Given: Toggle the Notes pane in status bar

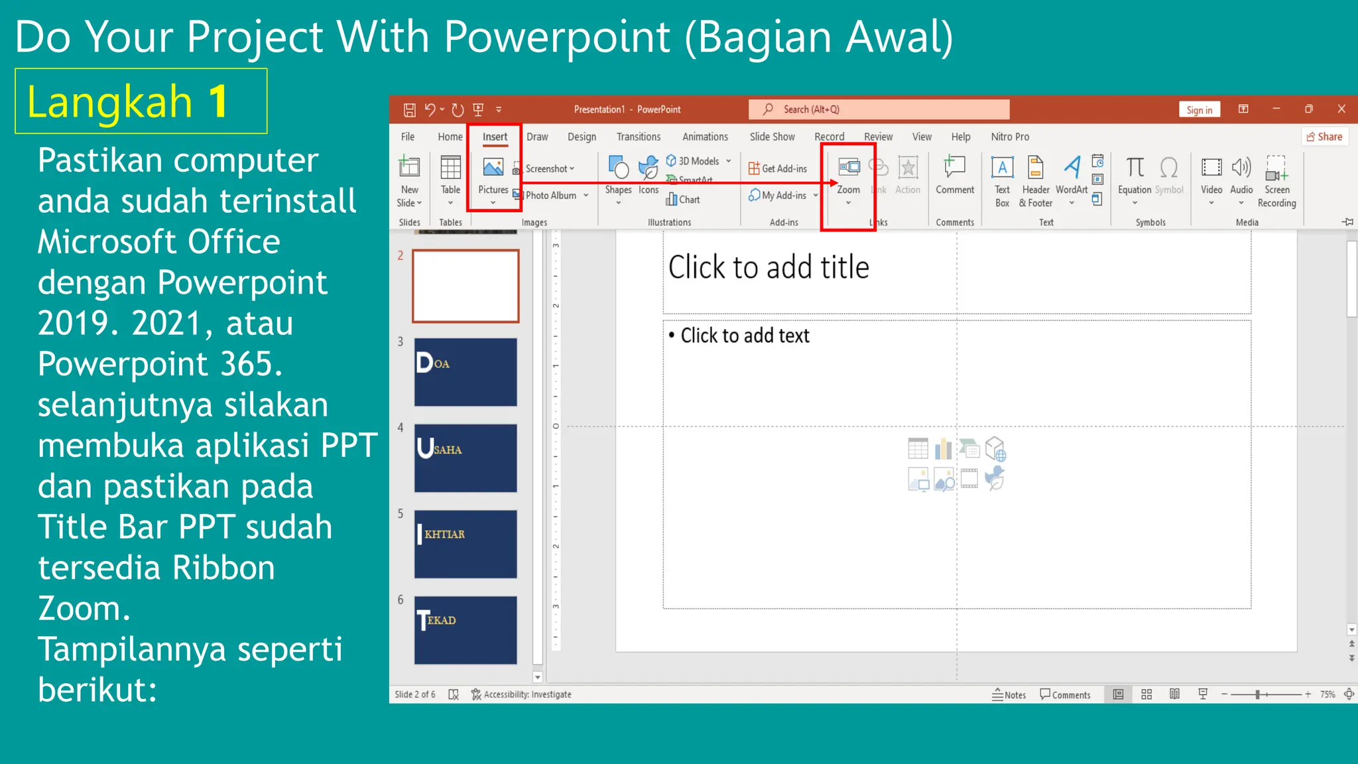Looking at the screenshot, I should (1009, 694).
